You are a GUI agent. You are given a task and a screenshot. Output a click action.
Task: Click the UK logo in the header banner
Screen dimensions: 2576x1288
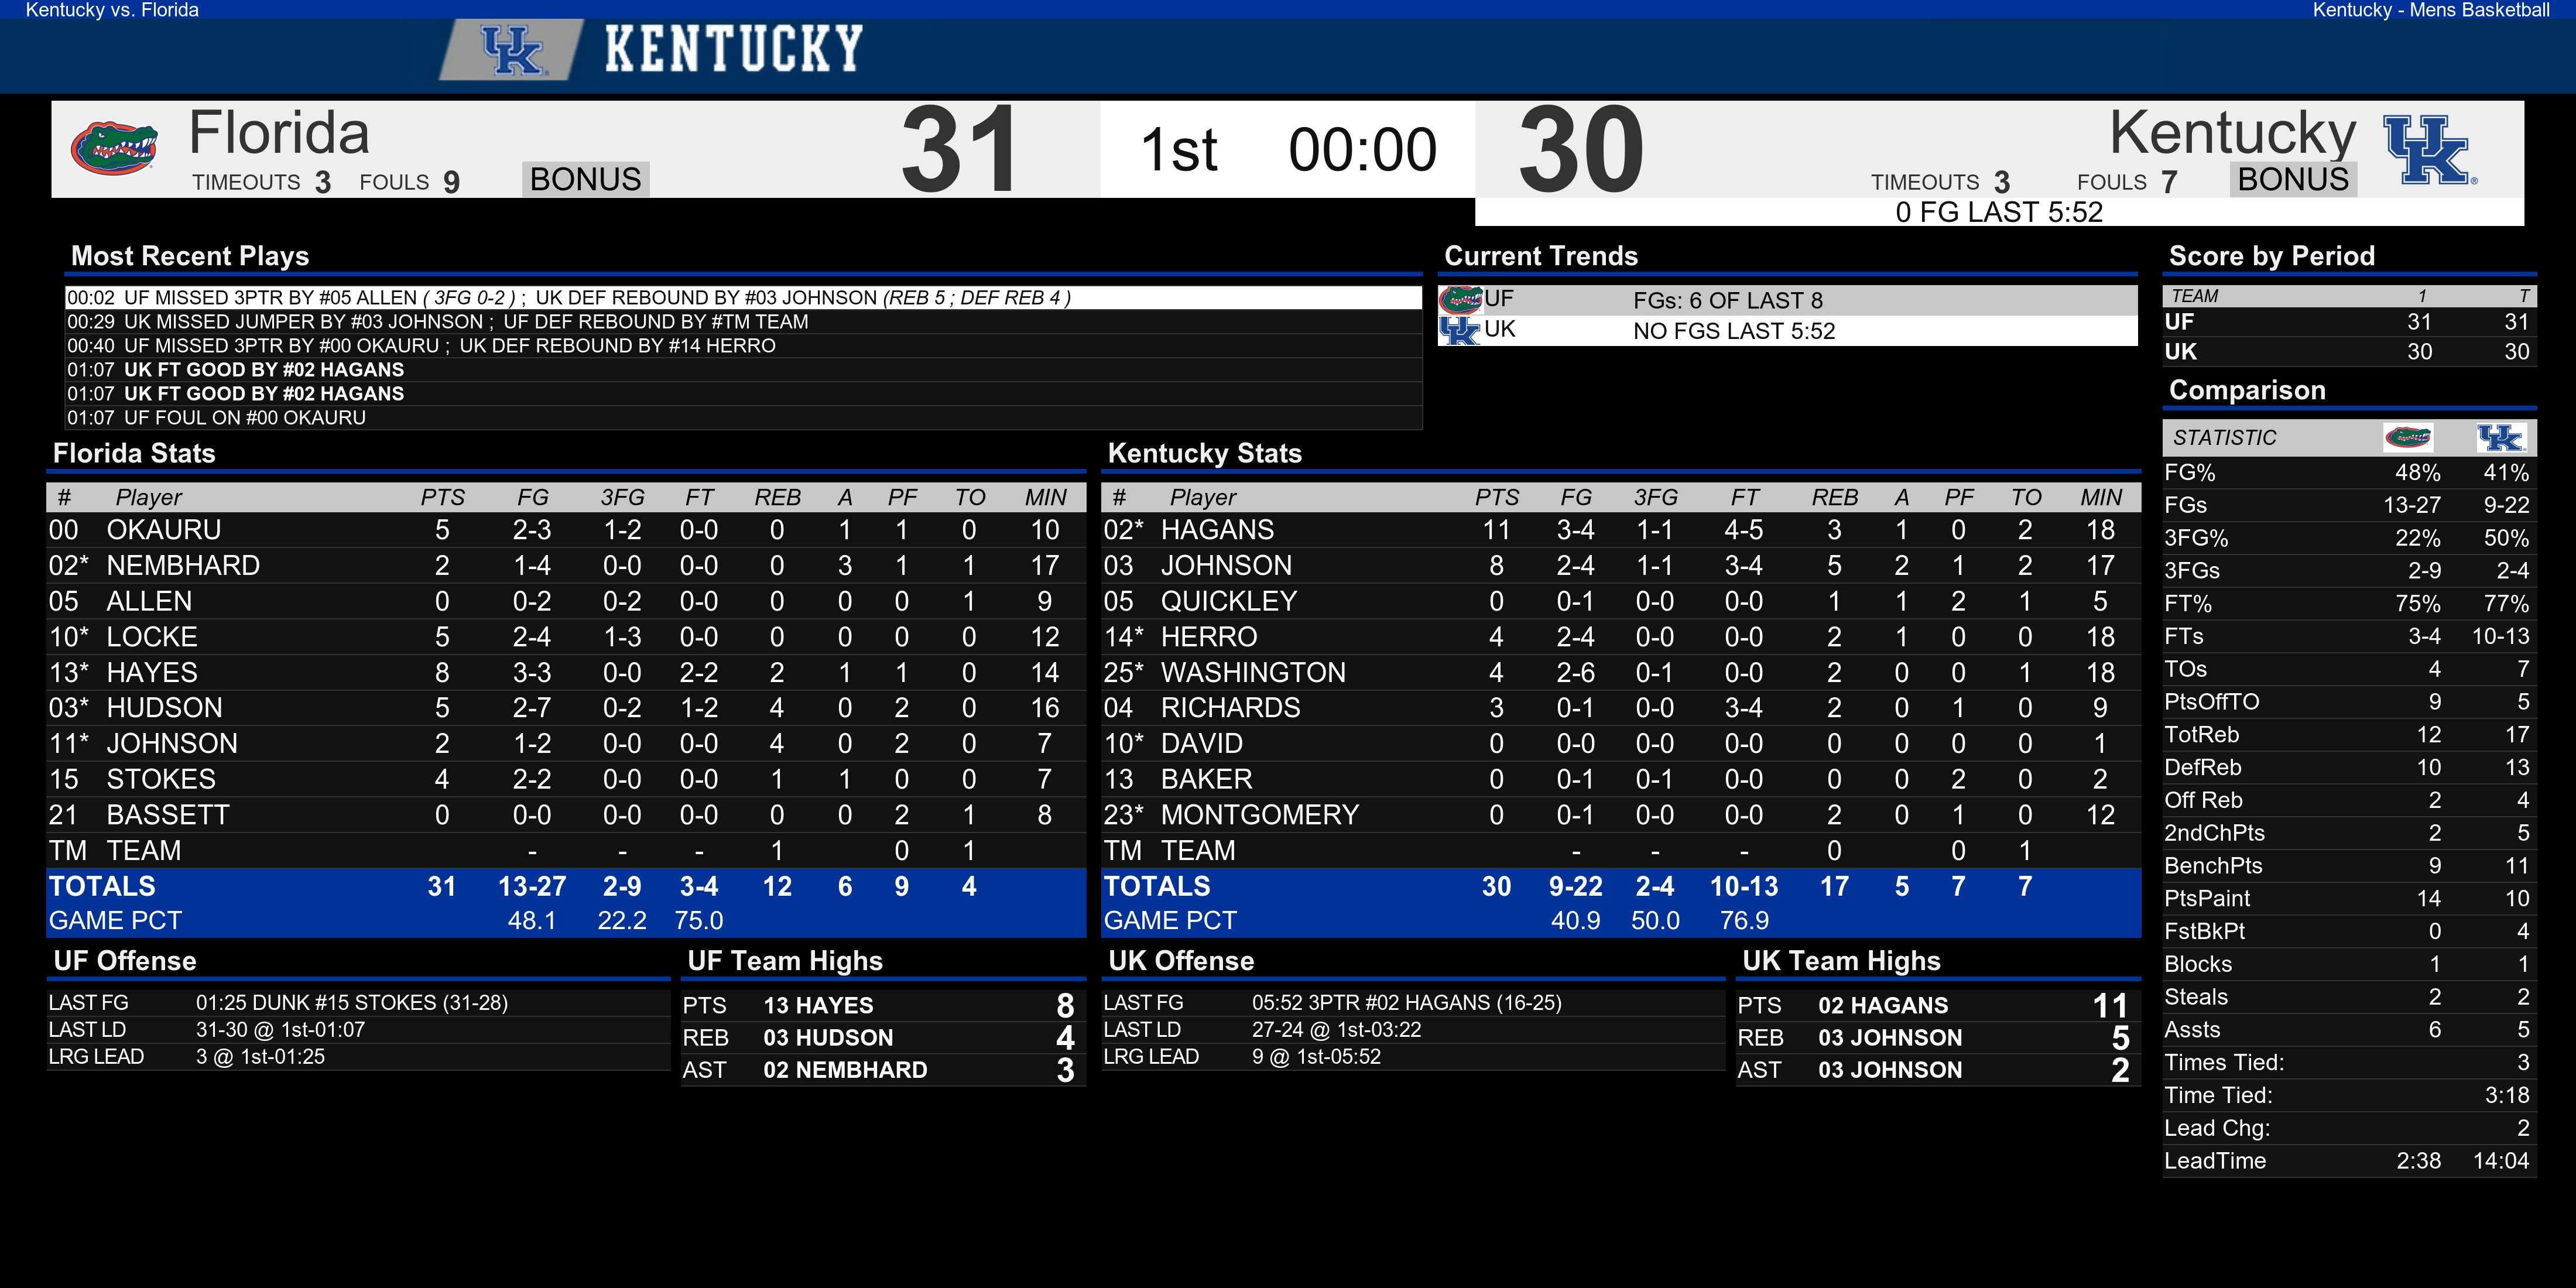(511, 50)
